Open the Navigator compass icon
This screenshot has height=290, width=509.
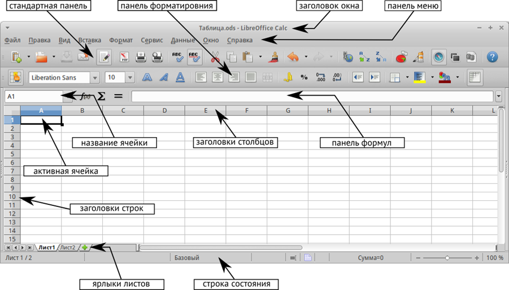point(438,57)
